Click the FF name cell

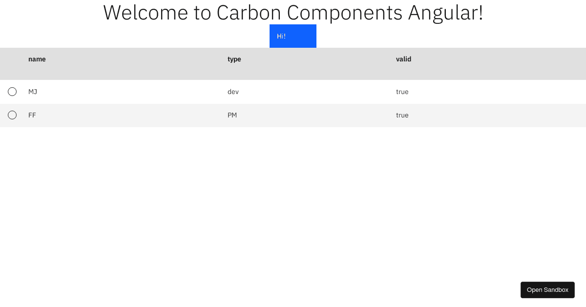pyautogui.click(x=32, y=115)
